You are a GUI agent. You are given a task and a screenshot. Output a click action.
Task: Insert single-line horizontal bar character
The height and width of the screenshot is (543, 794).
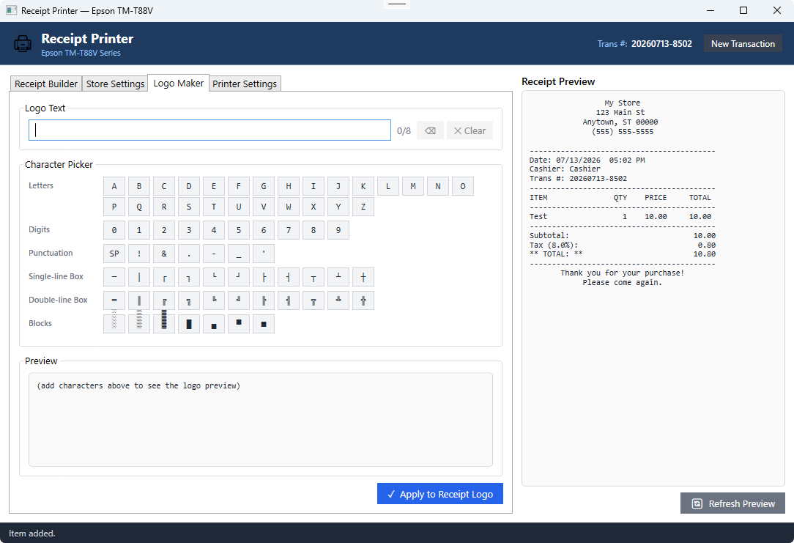(114, 277)
